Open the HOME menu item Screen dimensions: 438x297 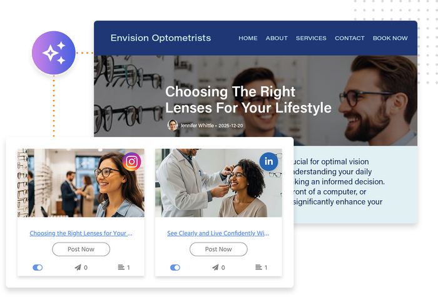248,38
